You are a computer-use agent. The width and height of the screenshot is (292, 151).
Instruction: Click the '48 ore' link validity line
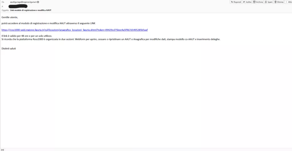(x=27, y=36)
